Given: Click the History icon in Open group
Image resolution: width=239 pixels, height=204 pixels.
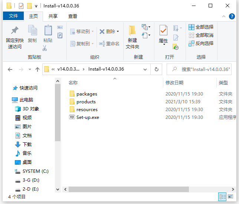Looking at the screenshot, I should click(176, 47).
